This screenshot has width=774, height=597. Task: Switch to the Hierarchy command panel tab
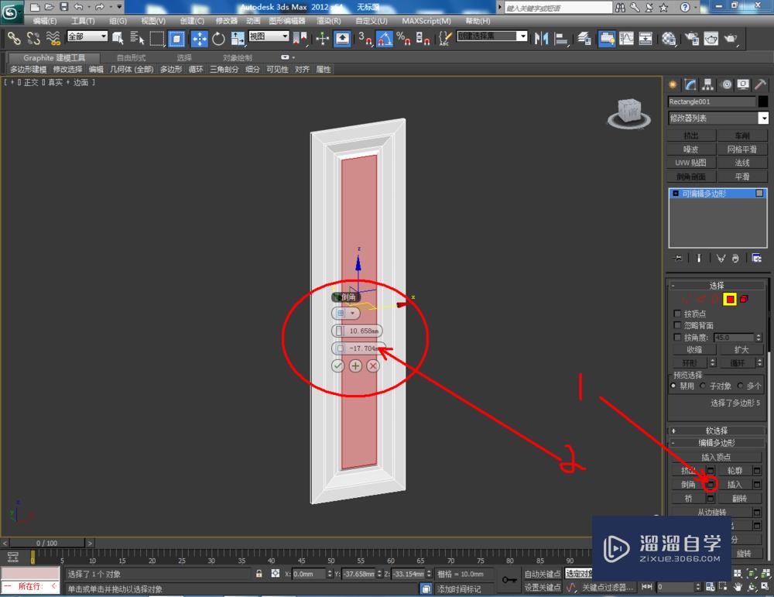[708, 84]
